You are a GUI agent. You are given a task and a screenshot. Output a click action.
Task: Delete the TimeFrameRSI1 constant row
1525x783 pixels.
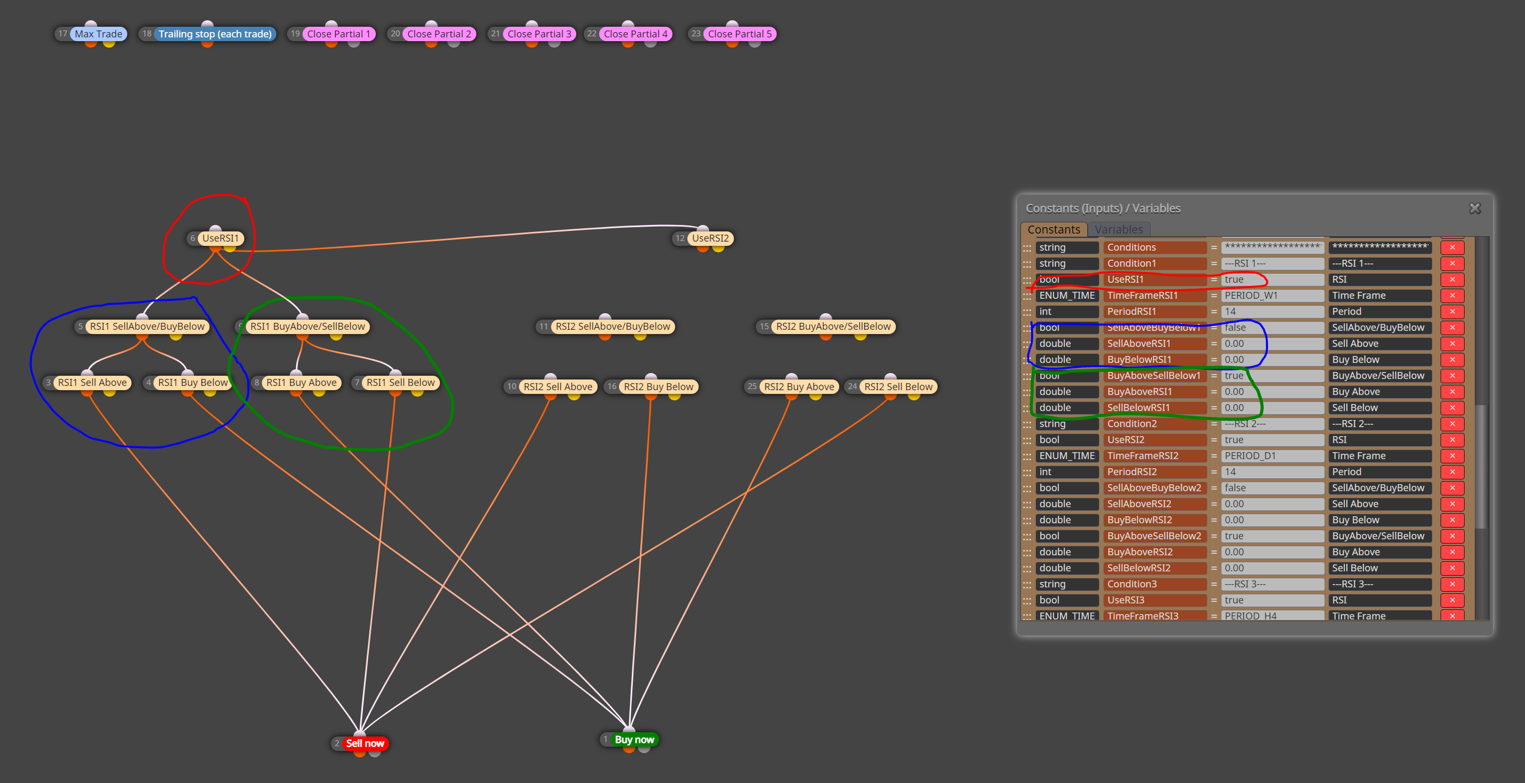click(1452, 296)
